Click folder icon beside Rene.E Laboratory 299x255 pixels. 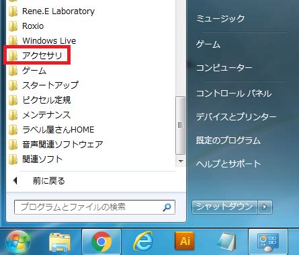(x=13, y=11)
